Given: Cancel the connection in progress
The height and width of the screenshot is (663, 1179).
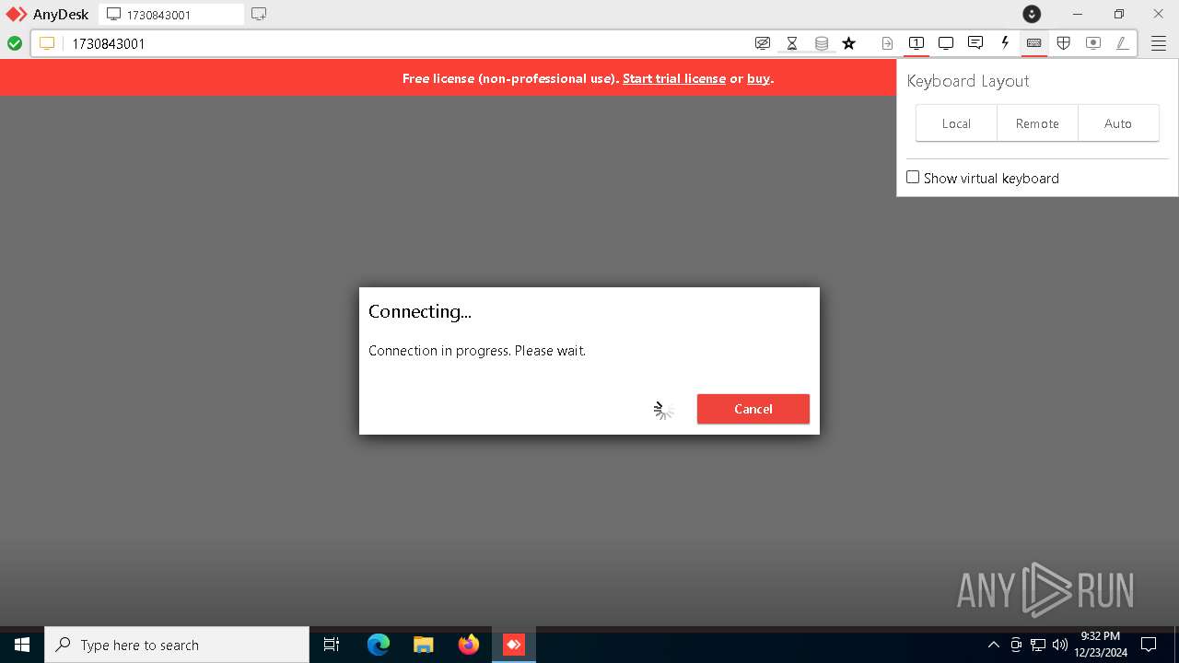Looking at the screenshot, I should 753,409.
